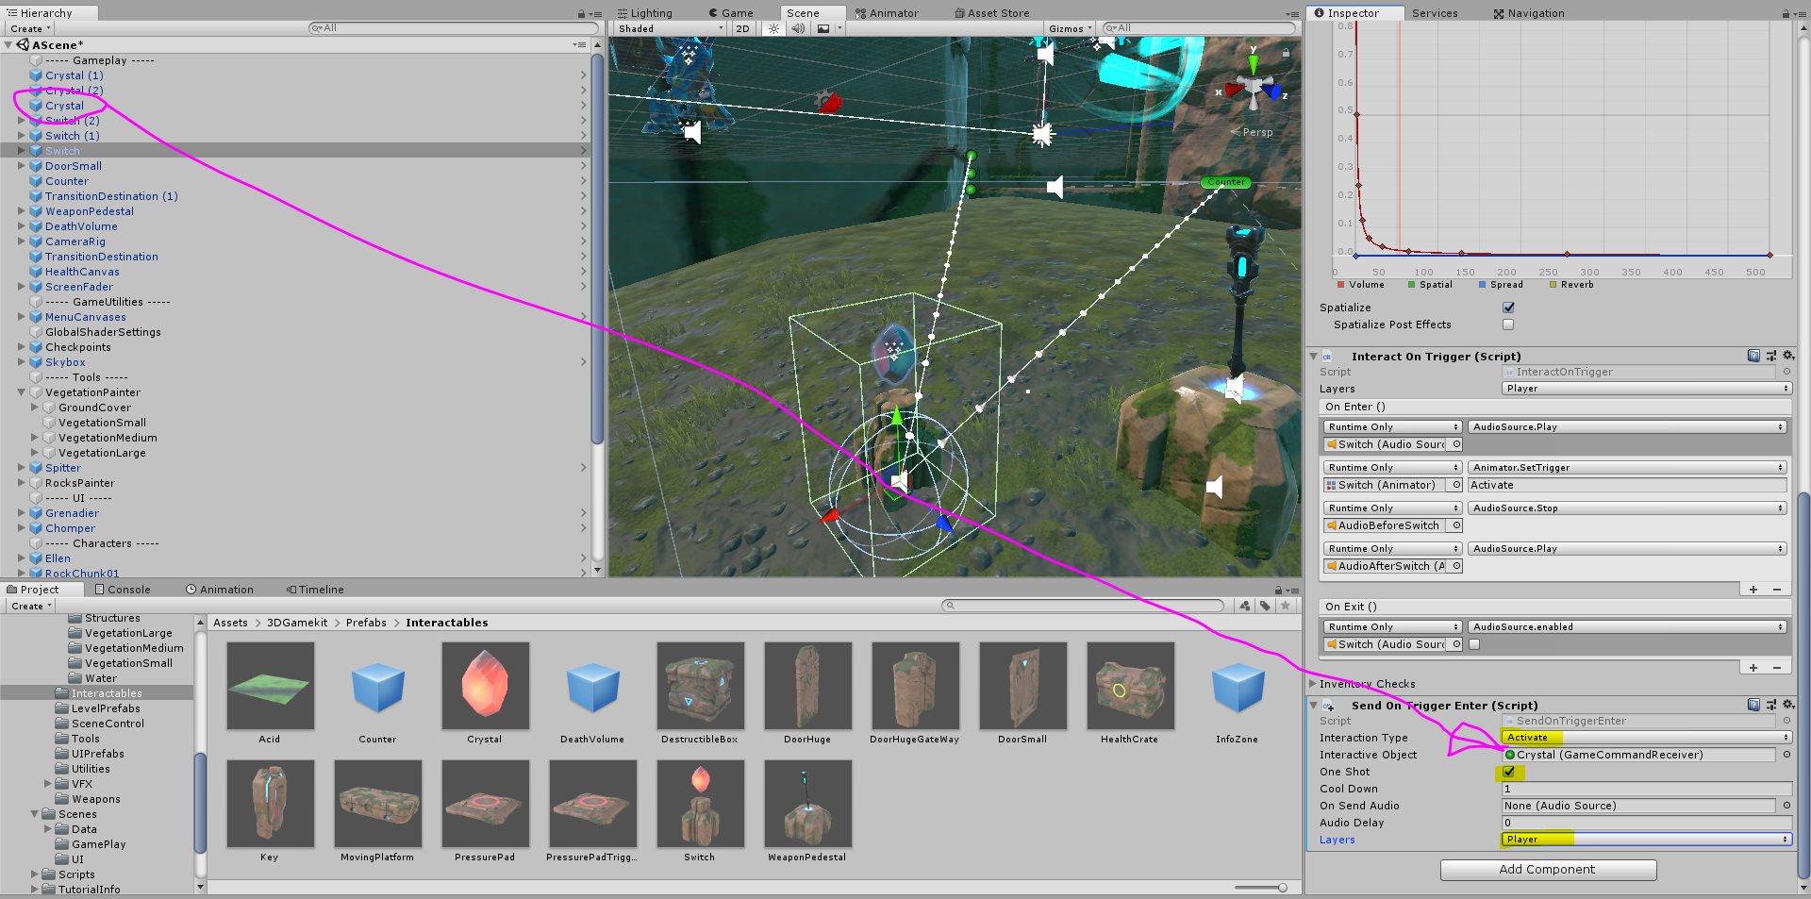Open Send On Trigger Enter help icon
The height and width of the screenshot is (899, 1811).
1753,705
